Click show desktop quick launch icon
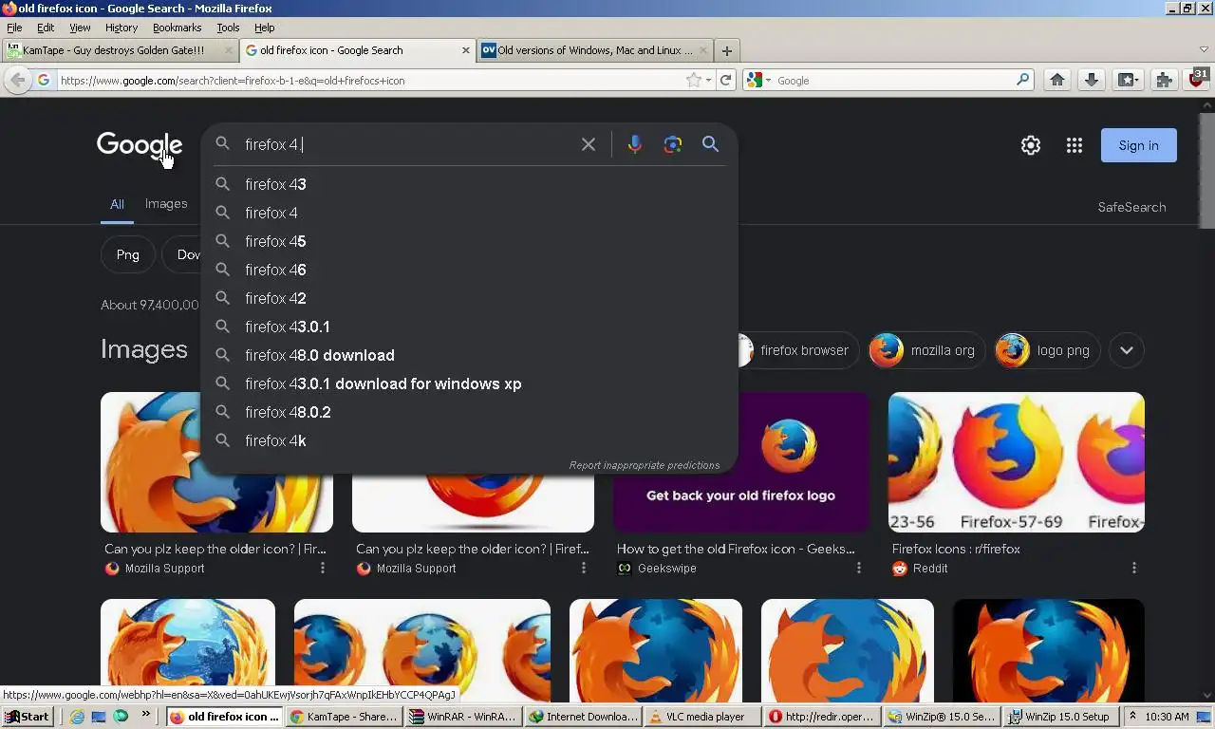The width and height of the screenshot is (1215, 729). tap(99, 717)
